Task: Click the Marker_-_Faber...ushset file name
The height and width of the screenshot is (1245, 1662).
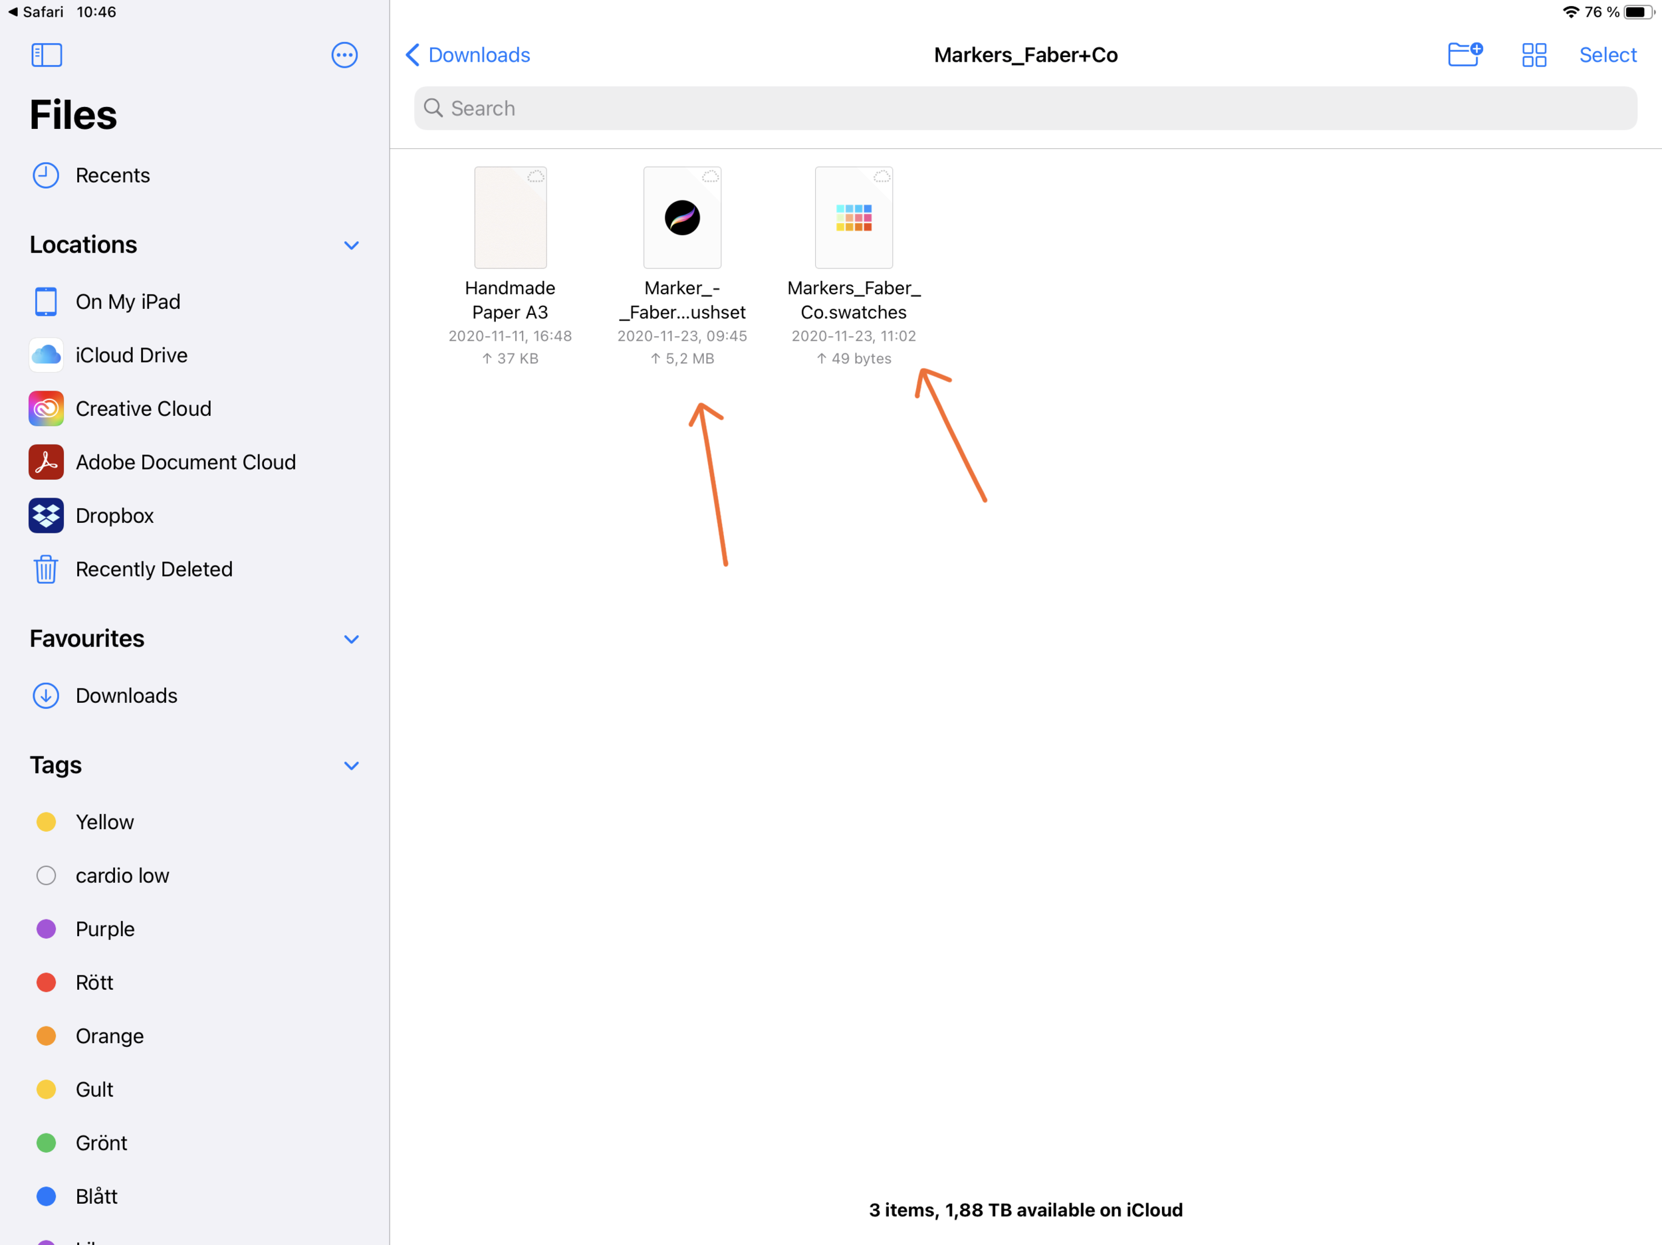Action: [682, 300]
